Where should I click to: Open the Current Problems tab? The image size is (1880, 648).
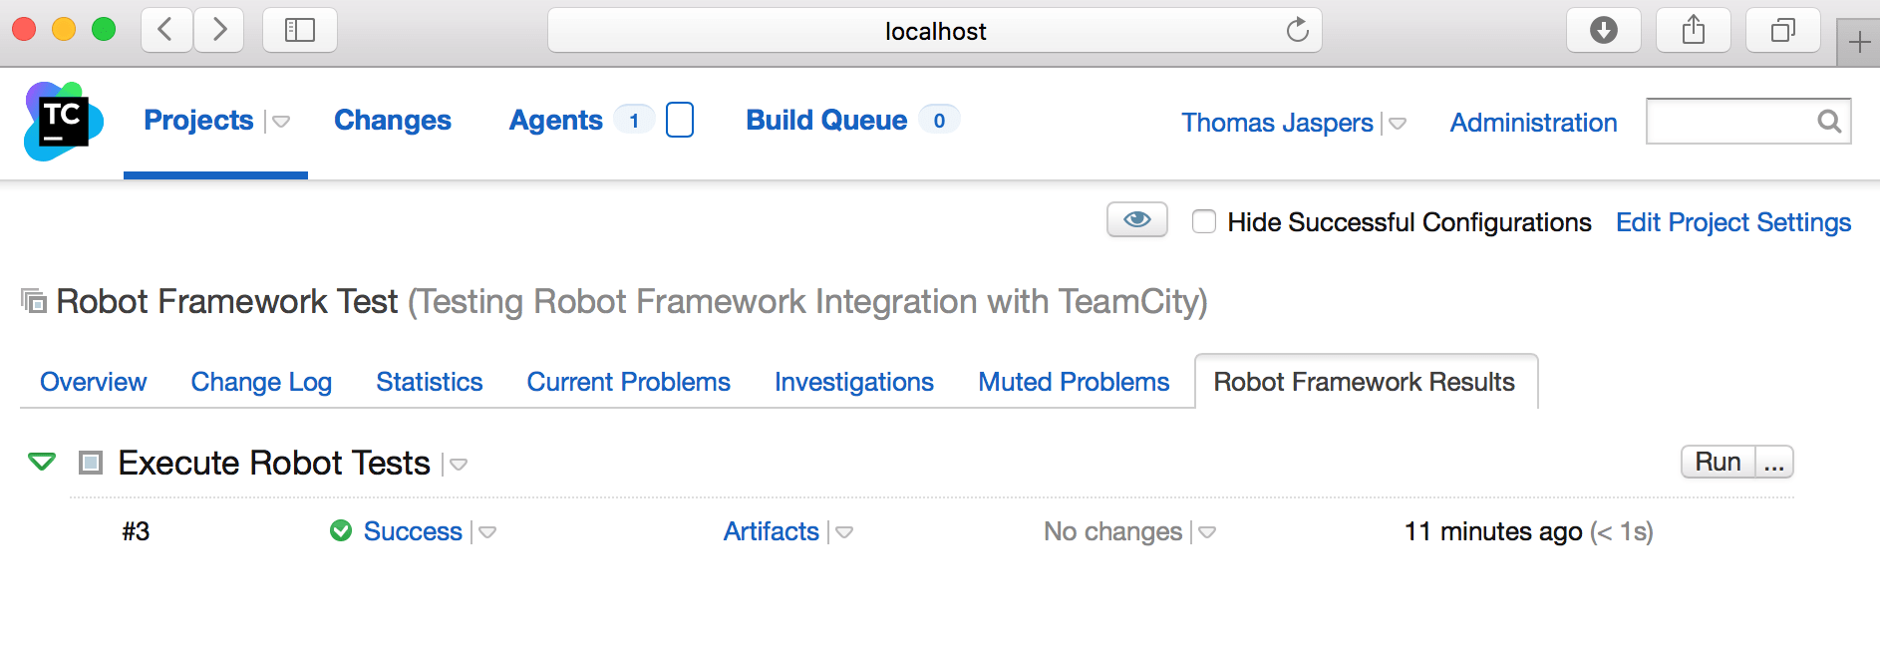tap(628, 382)
